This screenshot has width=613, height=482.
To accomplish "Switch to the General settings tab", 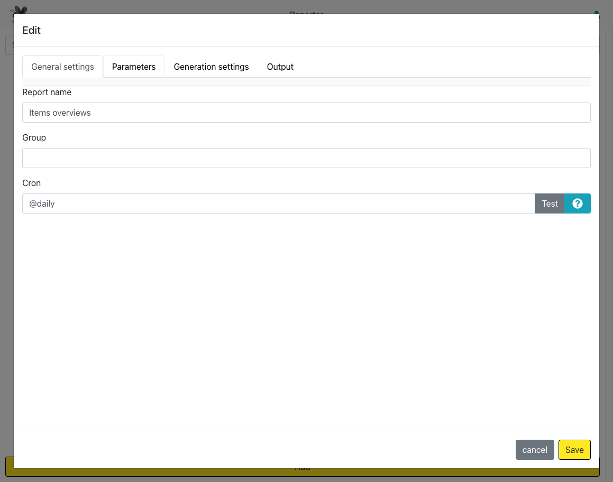I will pos(62,67).
